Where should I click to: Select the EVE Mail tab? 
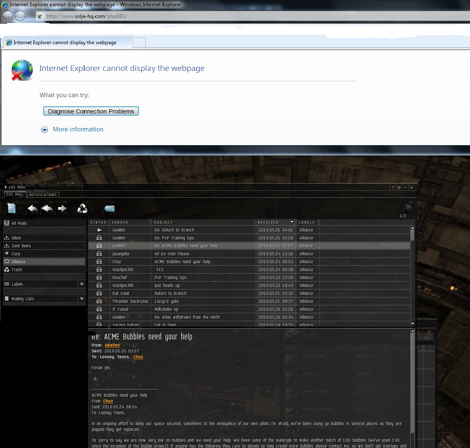coord(15,194)
